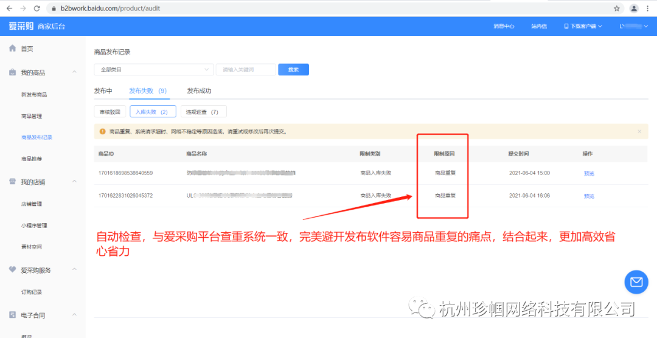
Task: Open the blue mail floating button
Action: (636, 282)
